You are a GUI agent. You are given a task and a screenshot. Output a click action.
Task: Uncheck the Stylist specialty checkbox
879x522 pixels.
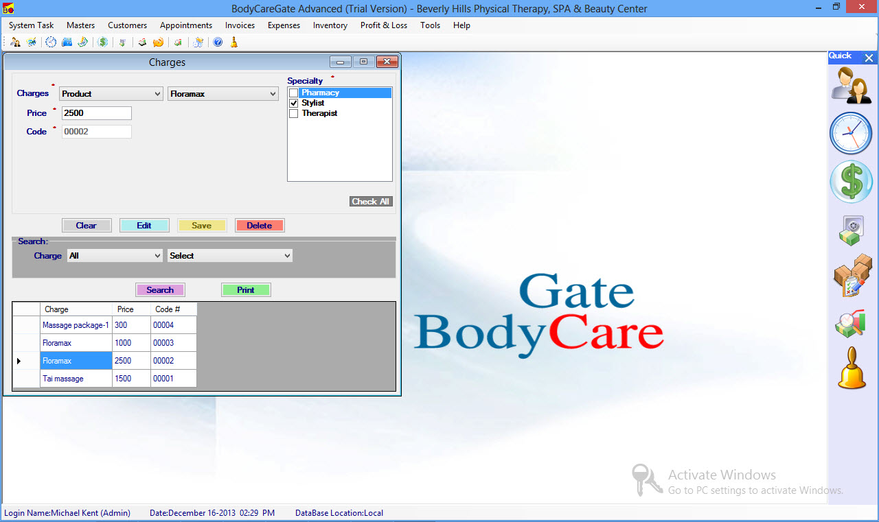click(x=294, y=103)
